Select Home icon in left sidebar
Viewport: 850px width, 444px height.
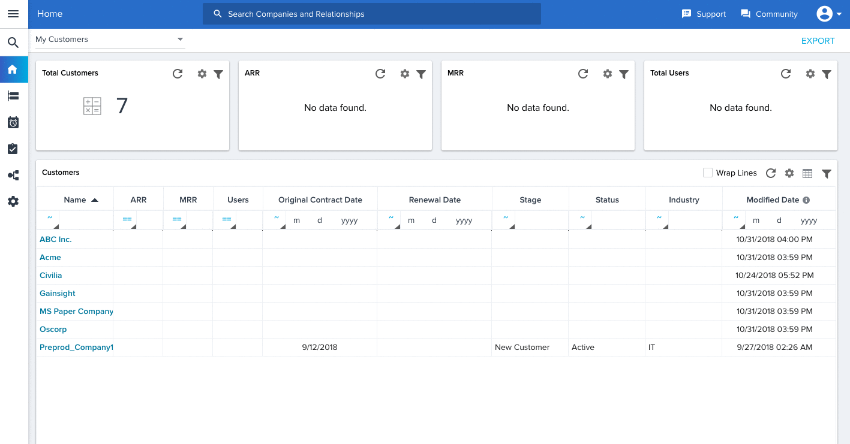tap(13, 70)
